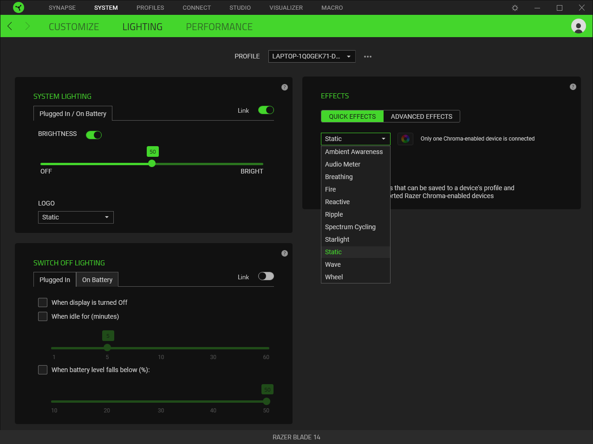Screen dimensions: 593x444
Task: Maximize the Synapse window
Action: (x=560, y=8)
